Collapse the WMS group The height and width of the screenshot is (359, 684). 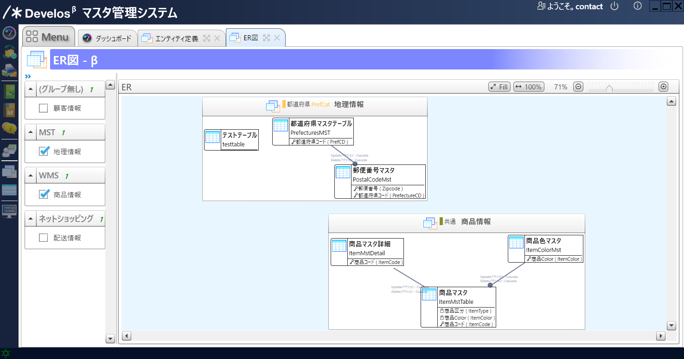(31, 176)
